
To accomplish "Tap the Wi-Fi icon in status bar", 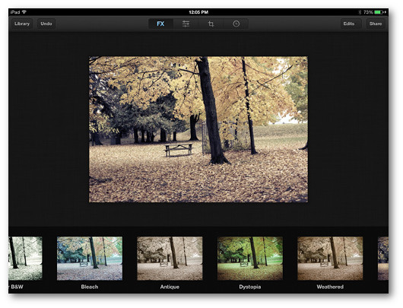I will [24, 12].
